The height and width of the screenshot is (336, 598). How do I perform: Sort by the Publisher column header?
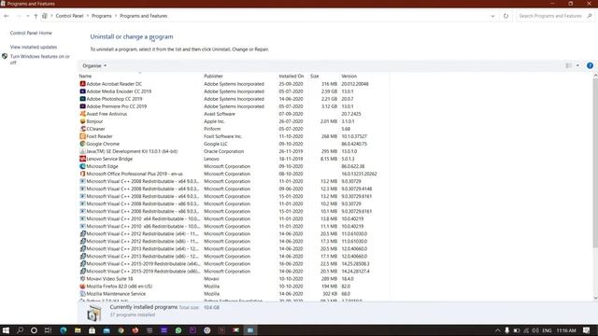coord(240,77)
